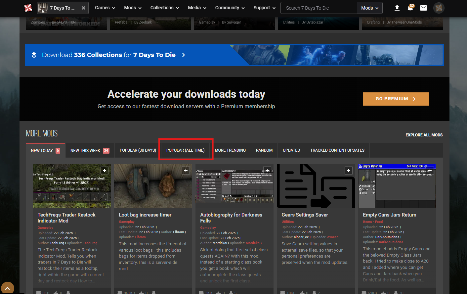Open the By Survager author link
The height and width of the screenshot is (294, 467).
coord(232,23)
